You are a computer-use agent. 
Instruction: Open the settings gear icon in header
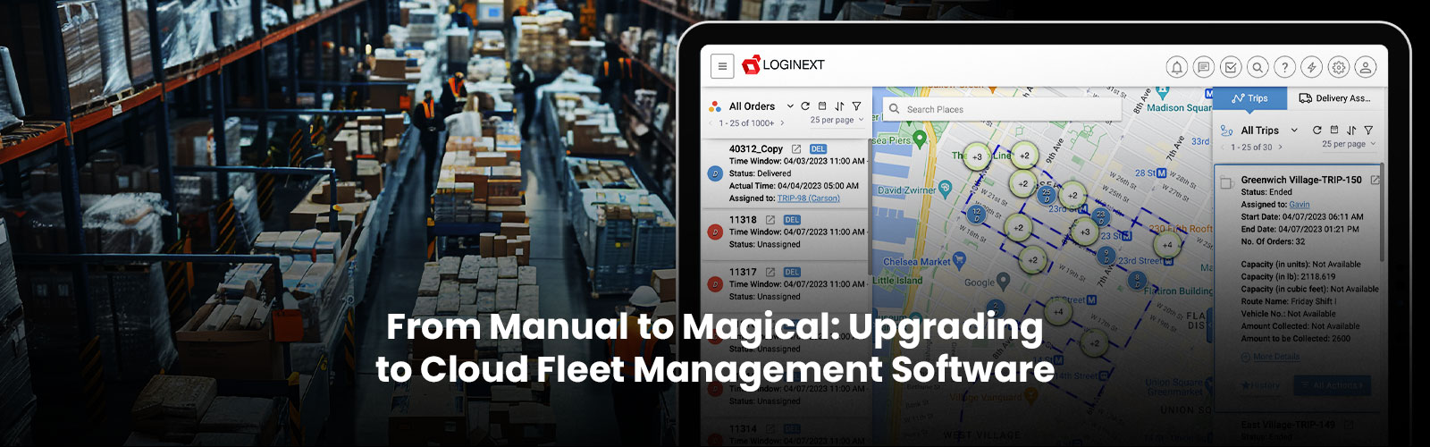pos(1338,67)
